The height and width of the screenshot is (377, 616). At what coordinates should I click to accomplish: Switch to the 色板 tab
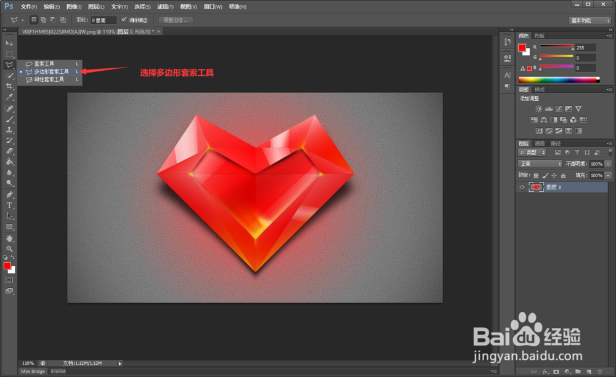point(540,36)
